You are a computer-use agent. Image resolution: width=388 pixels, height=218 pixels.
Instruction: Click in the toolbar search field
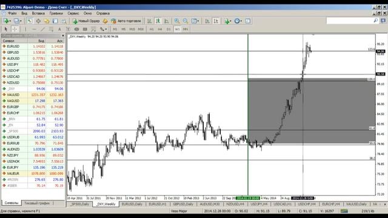pos(350,21)
